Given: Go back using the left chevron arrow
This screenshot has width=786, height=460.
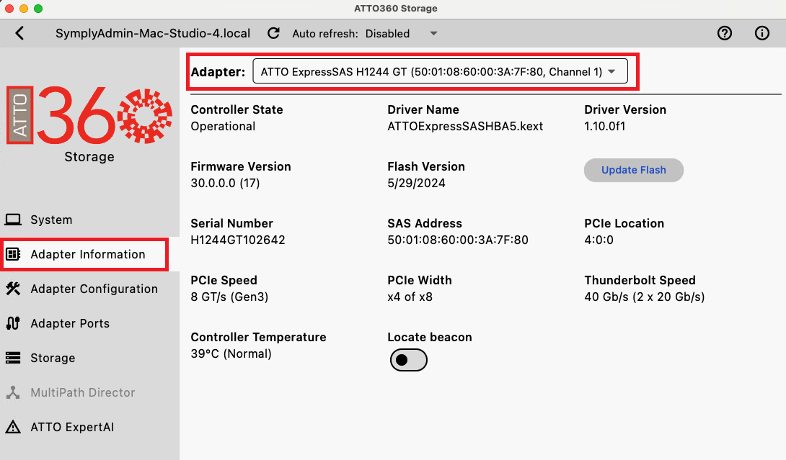Looking at the screenshot, I should pyautogui.click(x=19, y=34).
